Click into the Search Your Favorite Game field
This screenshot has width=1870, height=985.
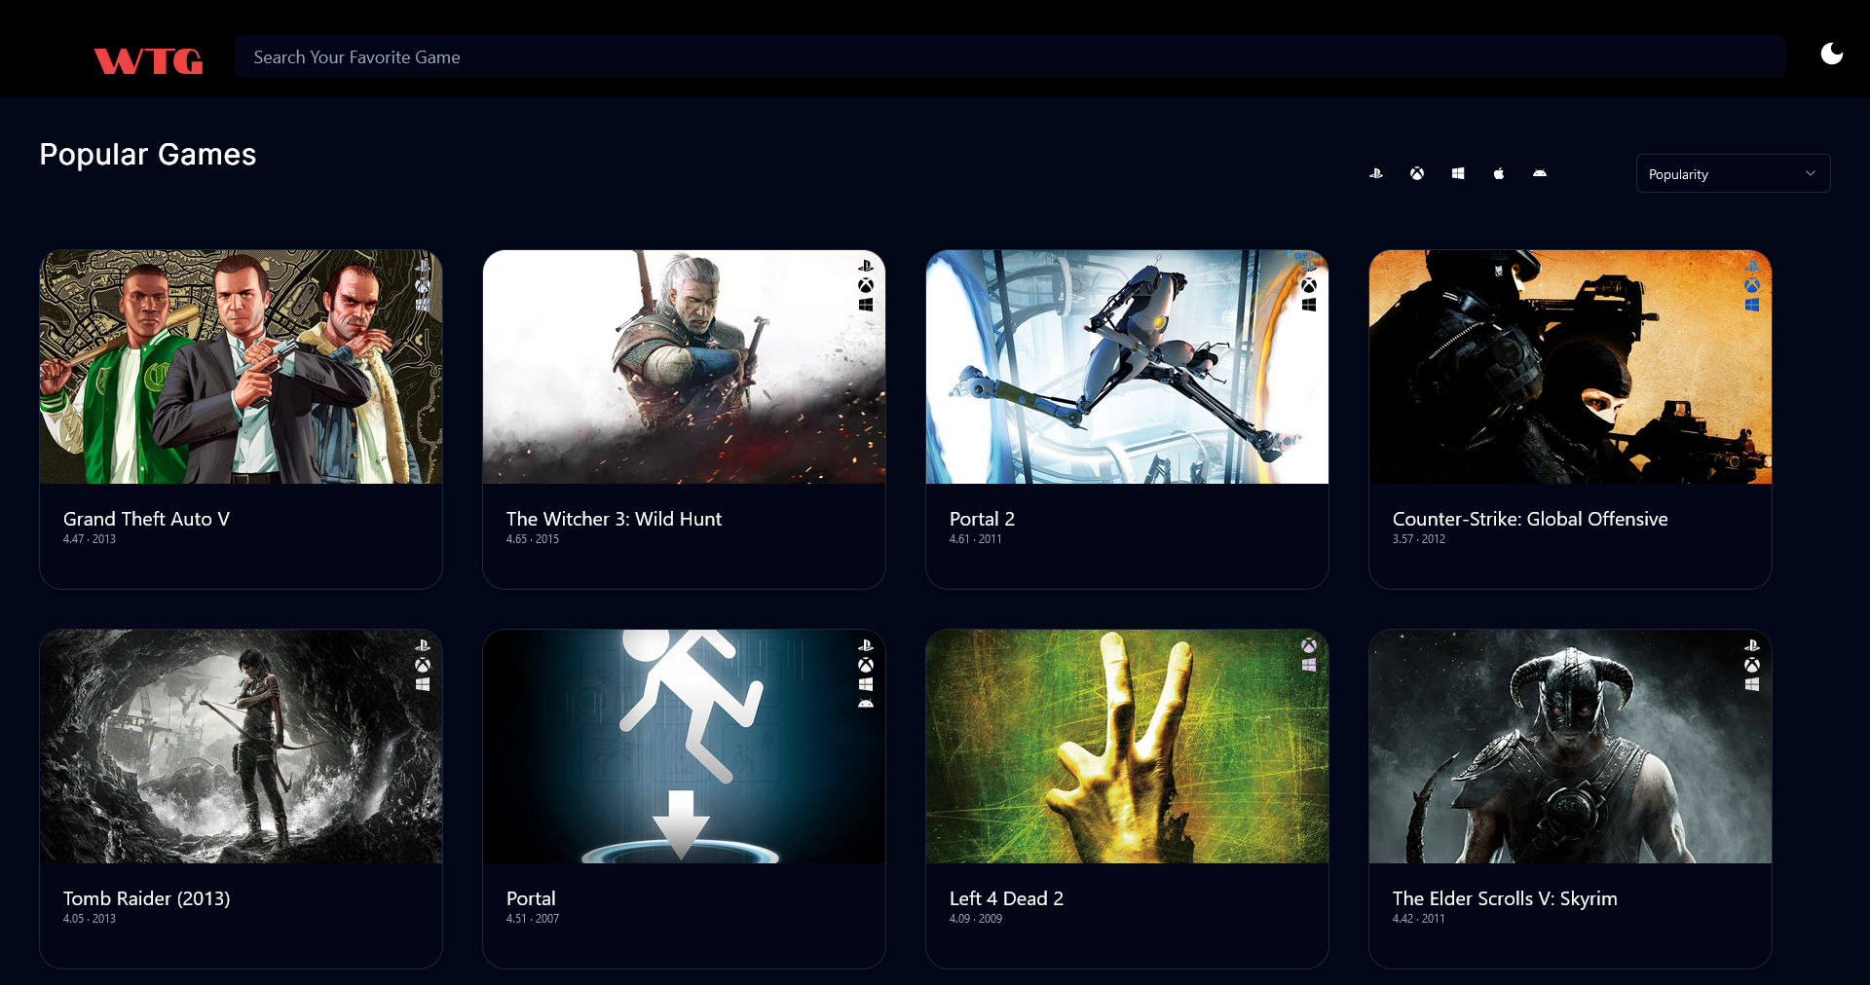click(x=1009, y=57)
